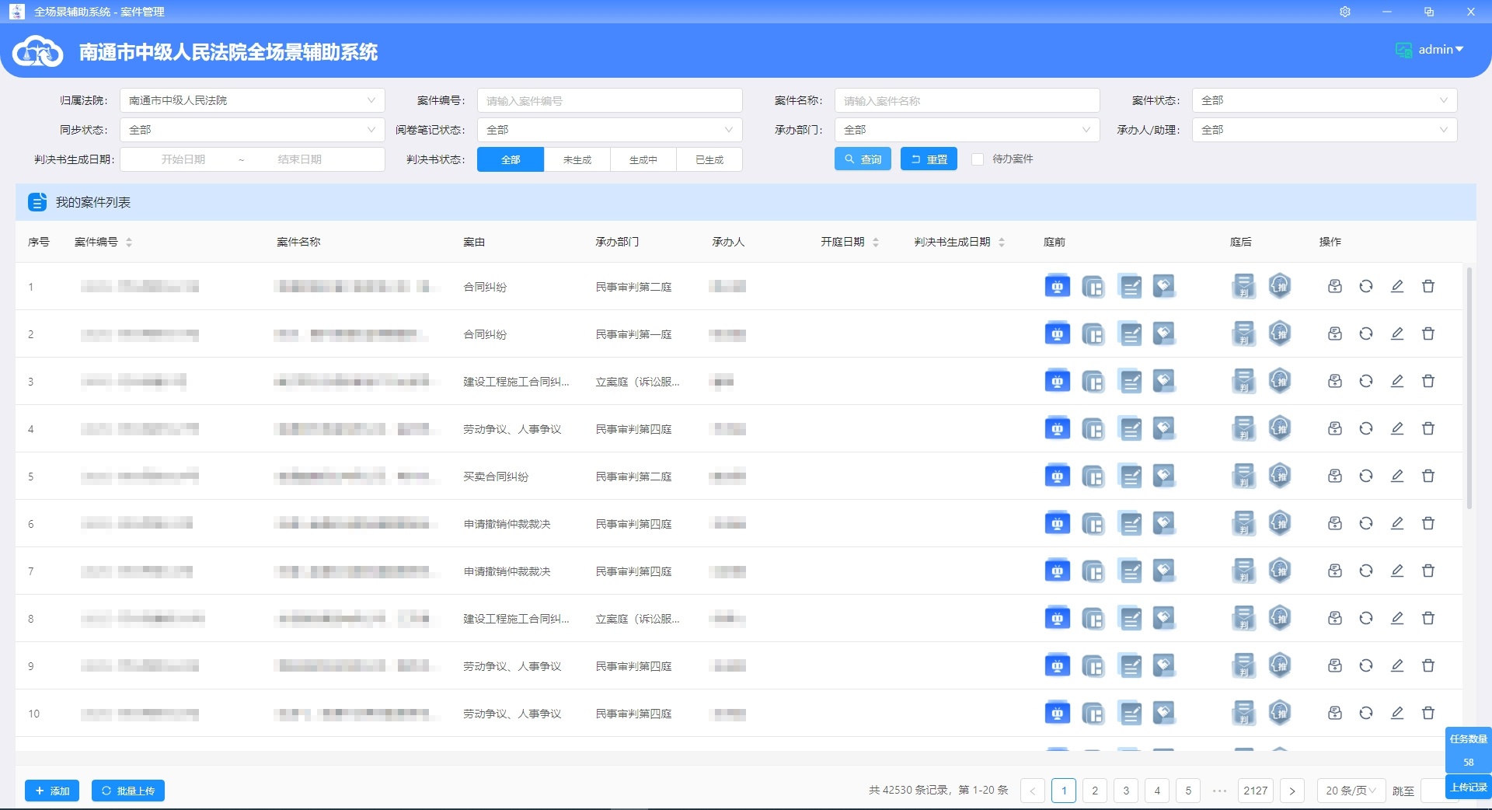Click the 批量上传 batch upload button
Viewport: 1492px width, 810px height.
(128, 791)
